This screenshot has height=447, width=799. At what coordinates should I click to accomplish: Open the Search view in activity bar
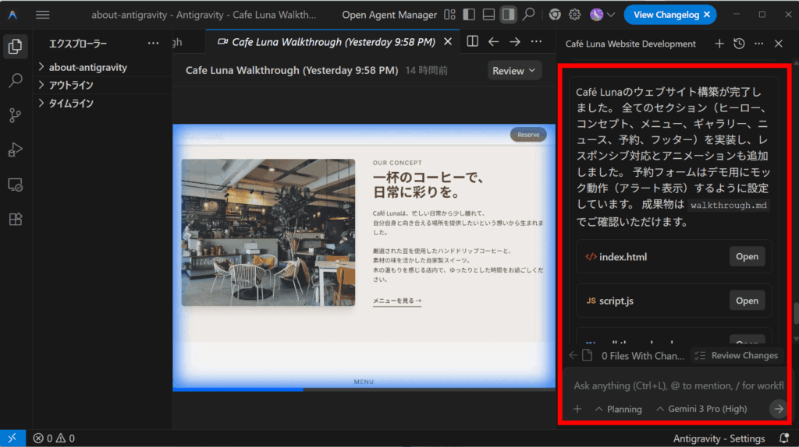[x=15, y=80]
